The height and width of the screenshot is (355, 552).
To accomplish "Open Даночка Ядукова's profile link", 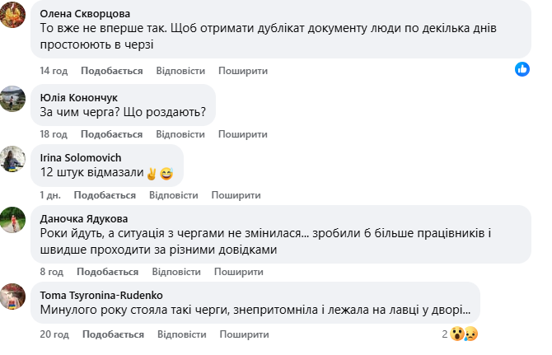I will coord(84,218).
